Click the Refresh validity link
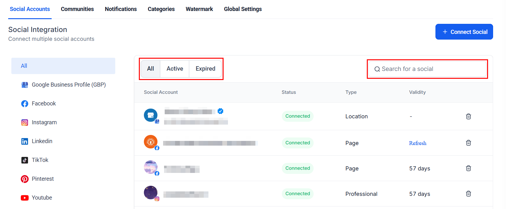Image resolution: width=506 pixels, height=209 pixels. click(418, 143)
